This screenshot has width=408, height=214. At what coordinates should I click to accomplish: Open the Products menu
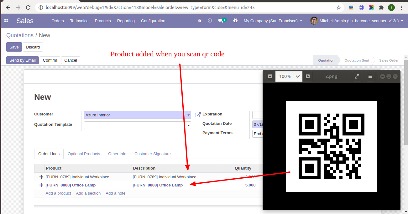[103, 21]
